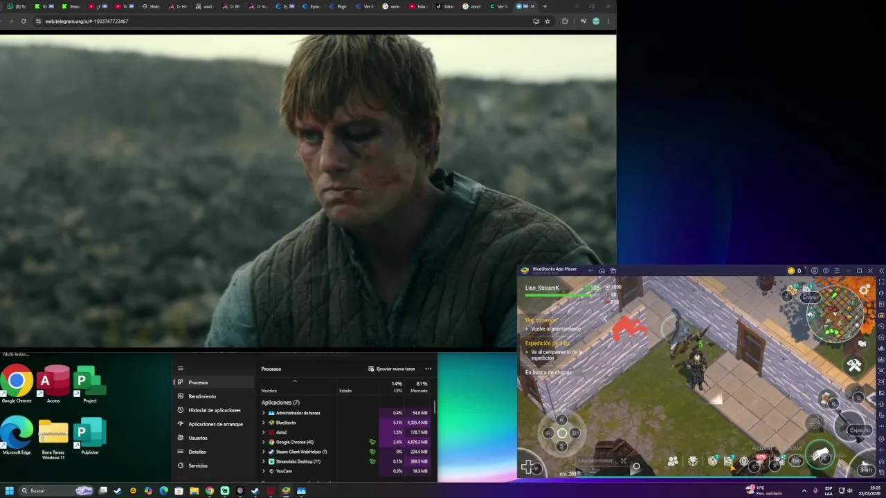Select Publisher desktop shortcut
This screenshot has height=498, width=886.
pyautogui.click(x=89, y=436)
